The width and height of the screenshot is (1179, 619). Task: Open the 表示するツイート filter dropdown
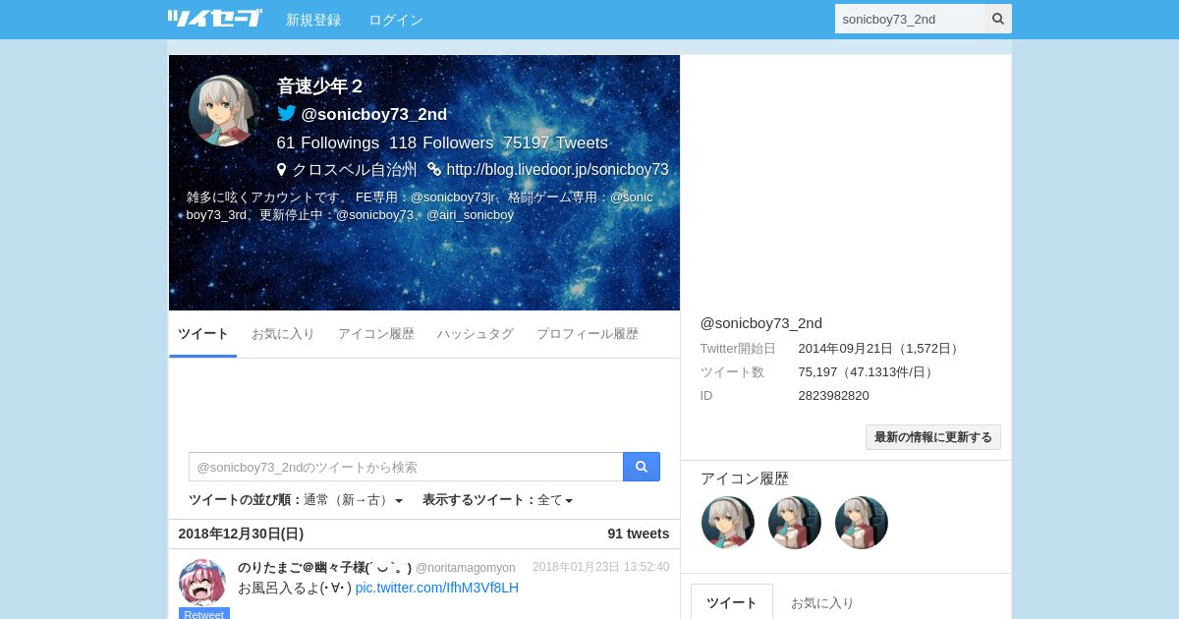(497, 500)
